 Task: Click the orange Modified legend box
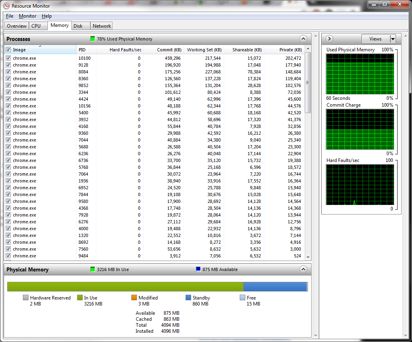tap(134, 298)
